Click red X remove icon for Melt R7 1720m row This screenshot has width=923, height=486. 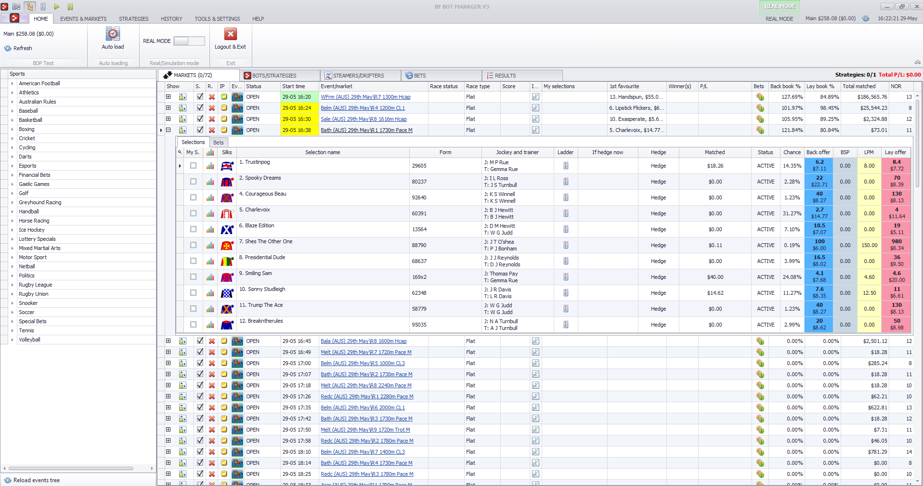(x=211, y=352)
